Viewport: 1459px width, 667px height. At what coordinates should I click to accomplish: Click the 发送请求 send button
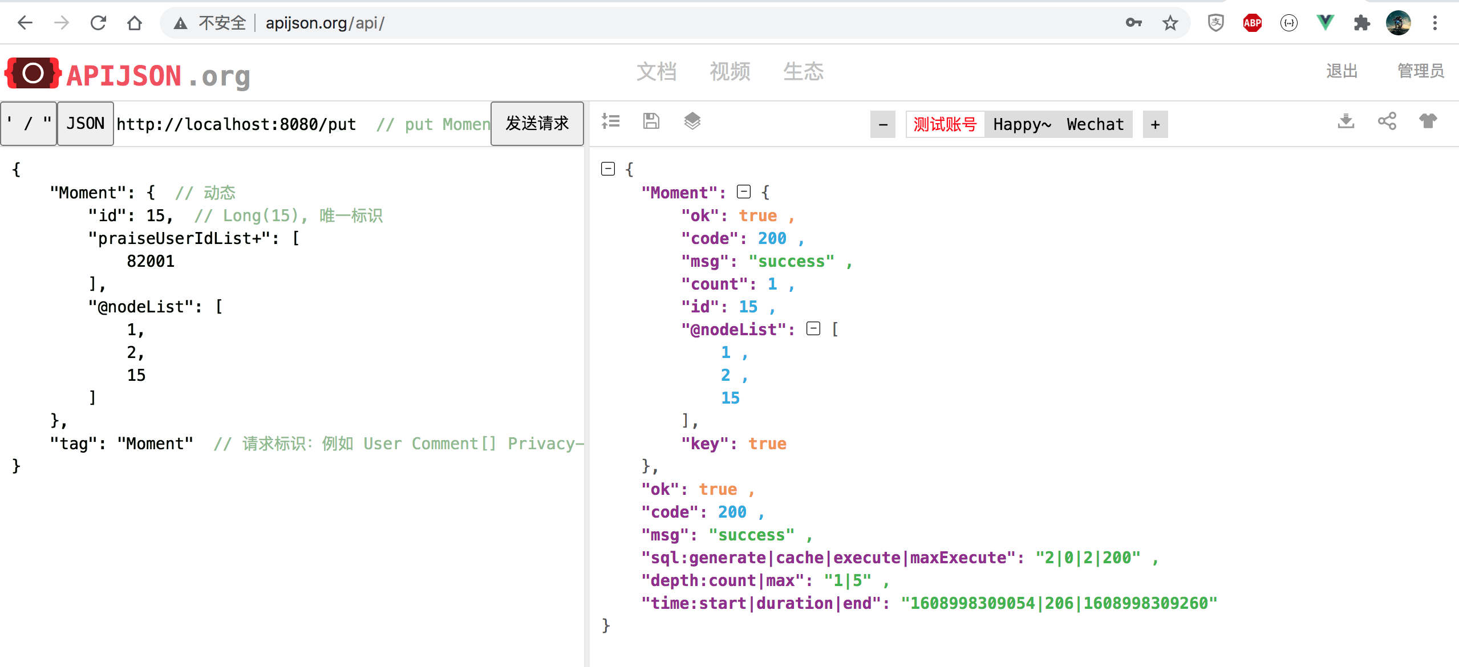pos(537,124)
